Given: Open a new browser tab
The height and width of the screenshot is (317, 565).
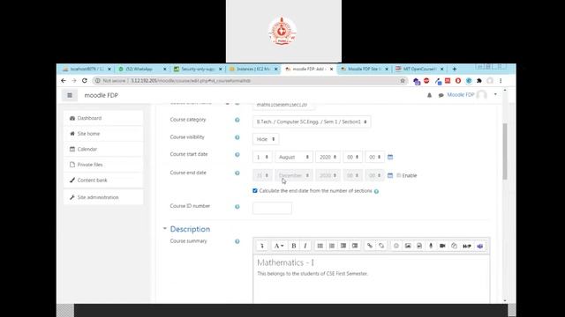Looking at the screenshot, I should (x=455, y=69).
